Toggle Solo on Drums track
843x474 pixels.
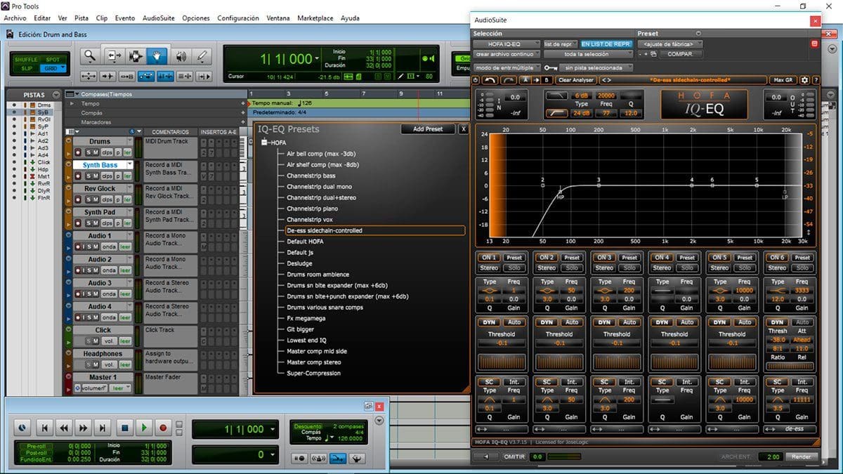89,152
